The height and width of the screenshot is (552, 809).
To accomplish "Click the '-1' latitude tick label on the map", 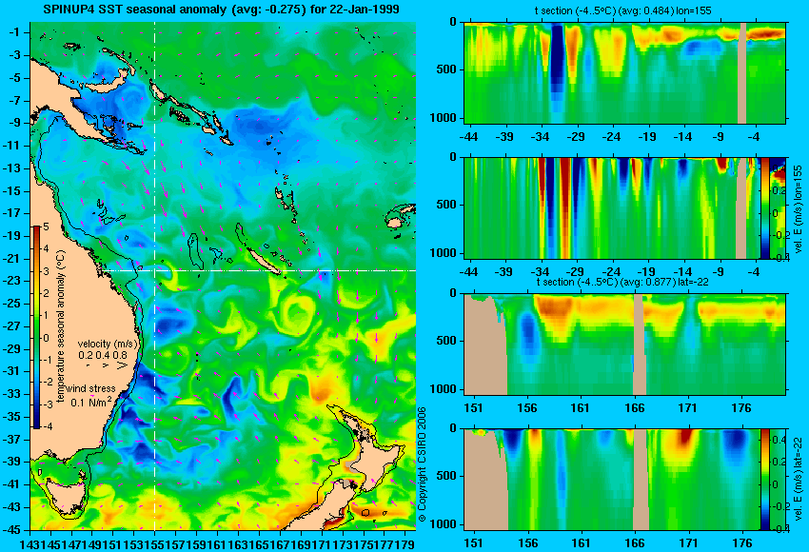I will [16, 32].
